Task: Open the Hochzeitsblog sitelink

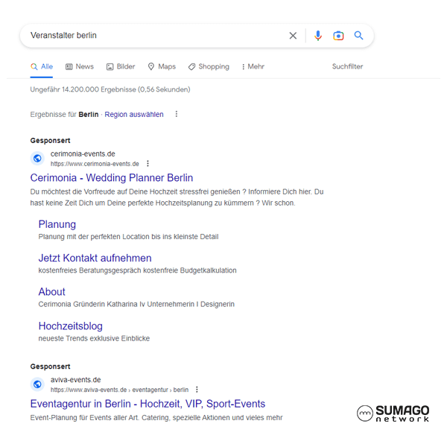Action: point(71,326)
